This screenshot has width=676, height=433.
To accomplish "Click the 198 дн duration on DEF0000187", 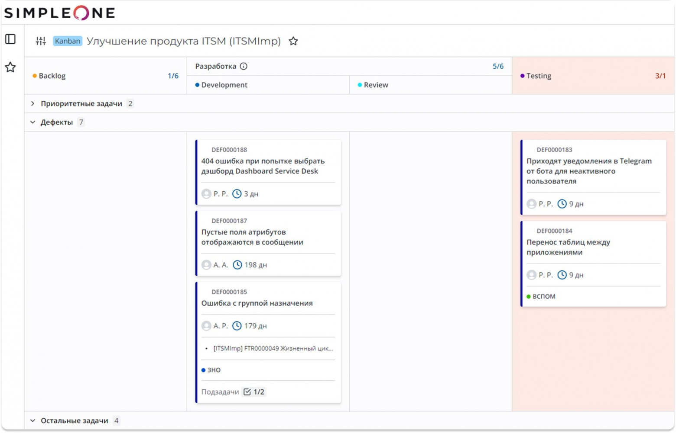I will point(256,265).
